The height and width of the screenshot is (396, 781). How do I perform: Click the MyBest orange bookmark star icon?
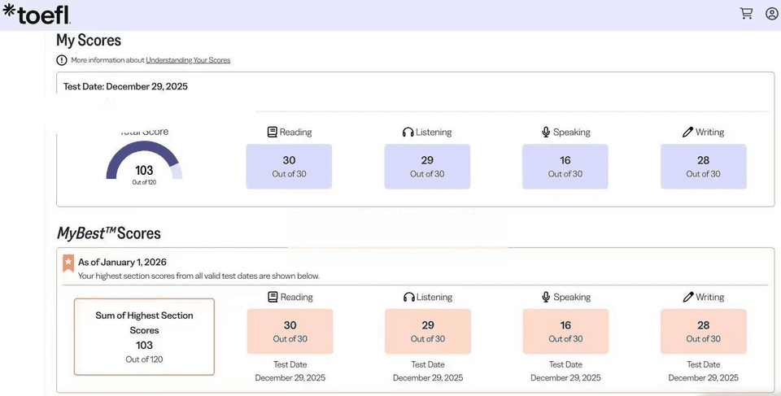68,263
